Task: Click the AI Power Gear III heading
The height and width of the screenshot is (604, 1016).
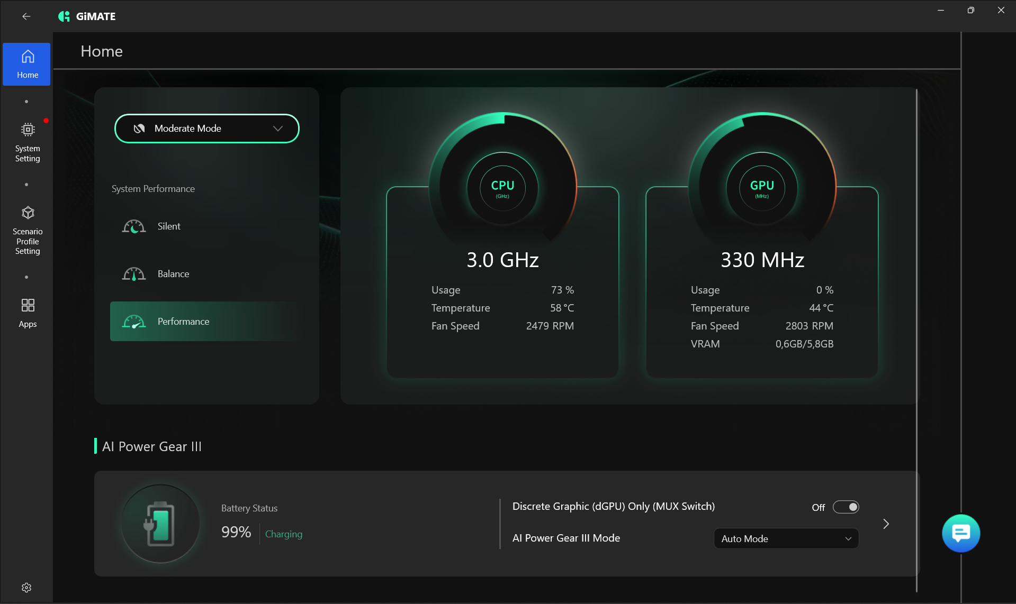Action: [x=152, y=446]
